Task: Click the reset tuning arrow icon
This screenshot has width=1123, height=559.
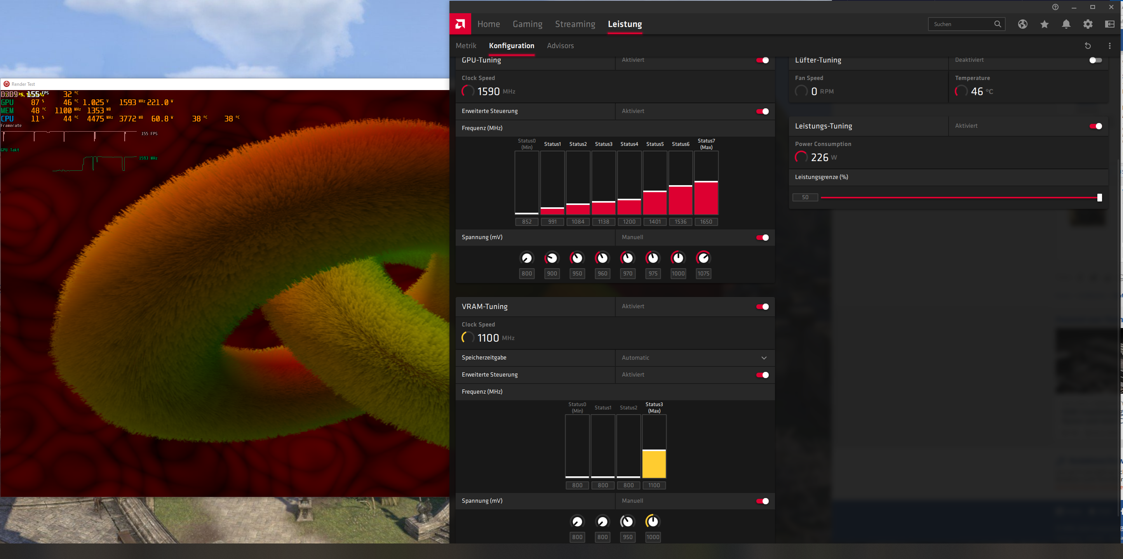Action: coord(1087,46)
